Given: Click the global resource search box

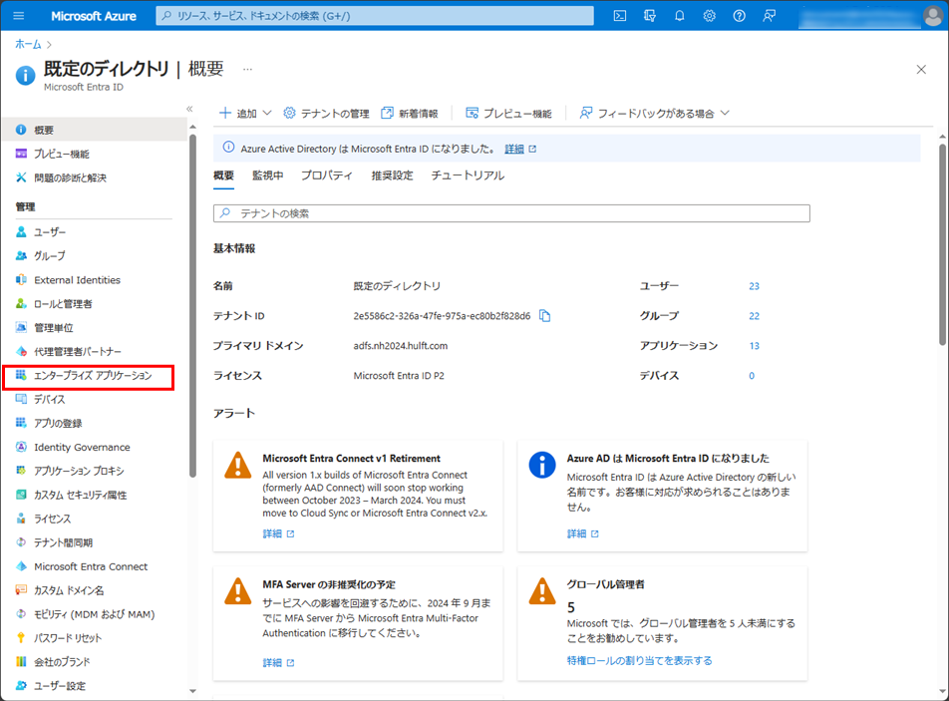Looking at the screenshot, I should [375, 16].
